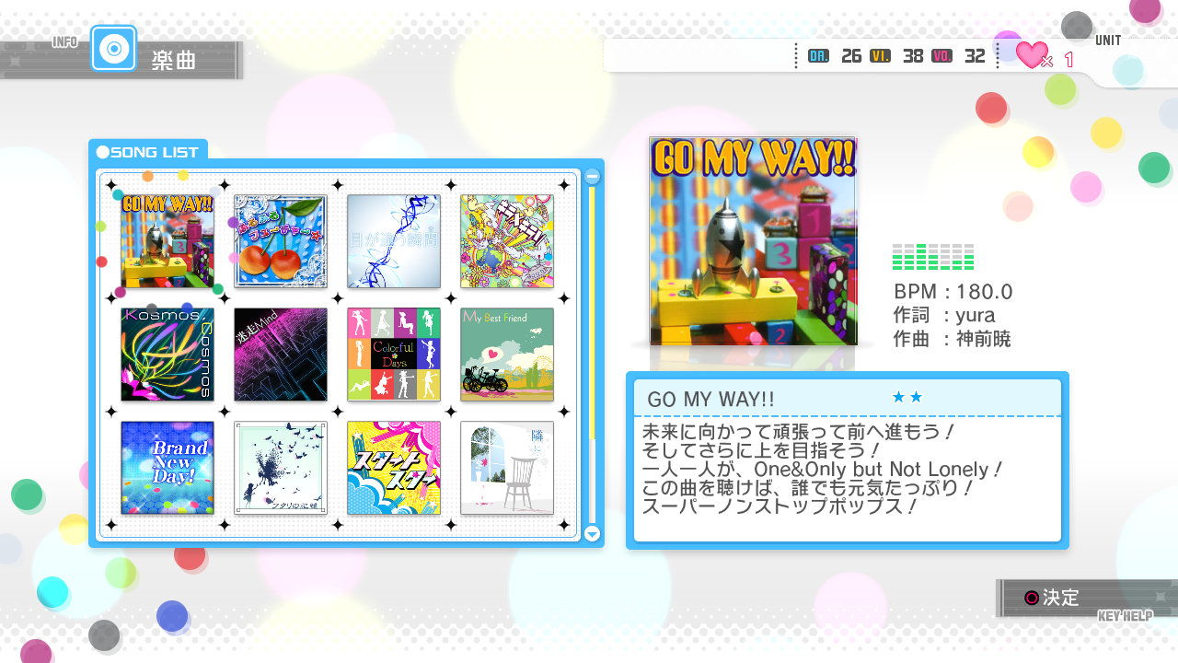Pick the Brand New Day! song
This screenshot has height=663, width=1178.
click(167, 468)
